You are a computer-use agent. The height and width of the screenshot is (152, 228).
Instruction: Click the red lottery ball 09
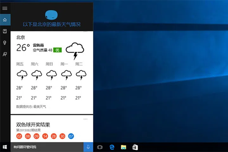pyautogui.click(x=36, y=136)
